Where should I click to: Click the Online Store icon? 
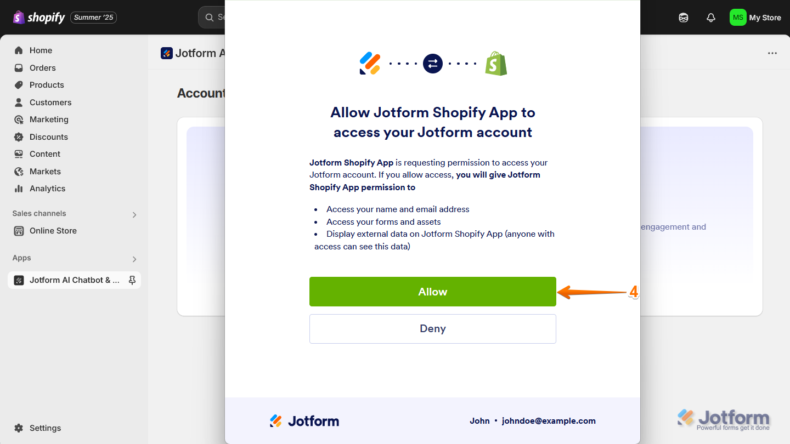pyautogui.click(x=19, y=231)
